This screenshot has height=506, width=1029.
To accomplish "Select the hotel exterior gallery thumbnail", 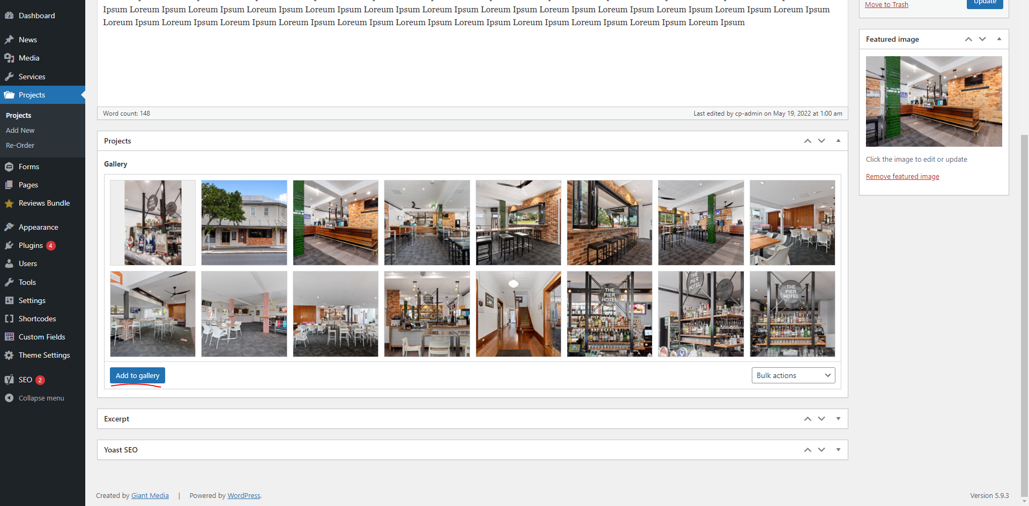I will point(244,223).
